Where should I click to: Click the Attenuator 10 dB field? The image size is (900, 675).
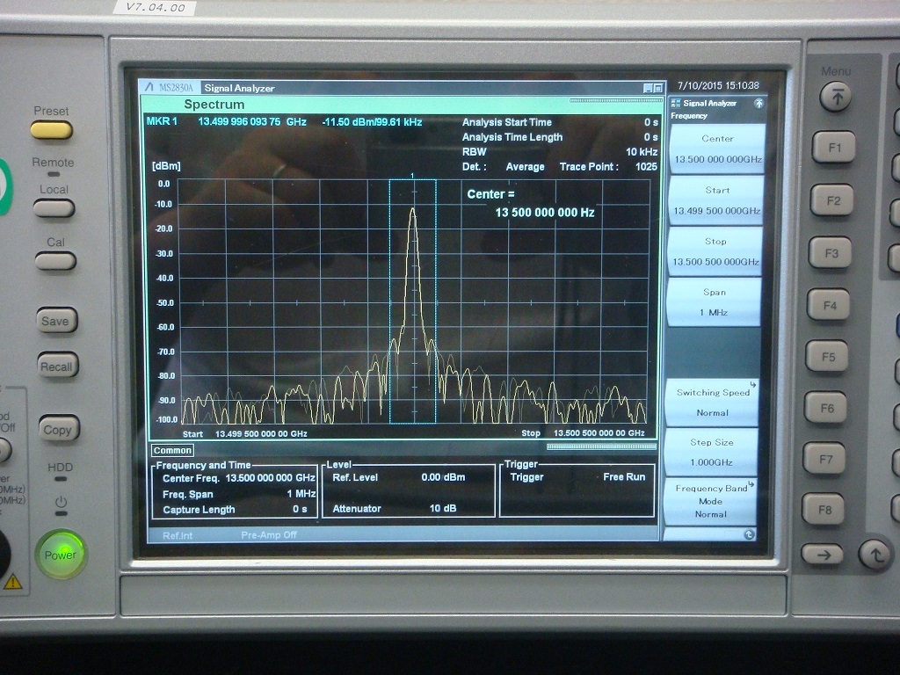pyautogui.click(x=395, y=509)
